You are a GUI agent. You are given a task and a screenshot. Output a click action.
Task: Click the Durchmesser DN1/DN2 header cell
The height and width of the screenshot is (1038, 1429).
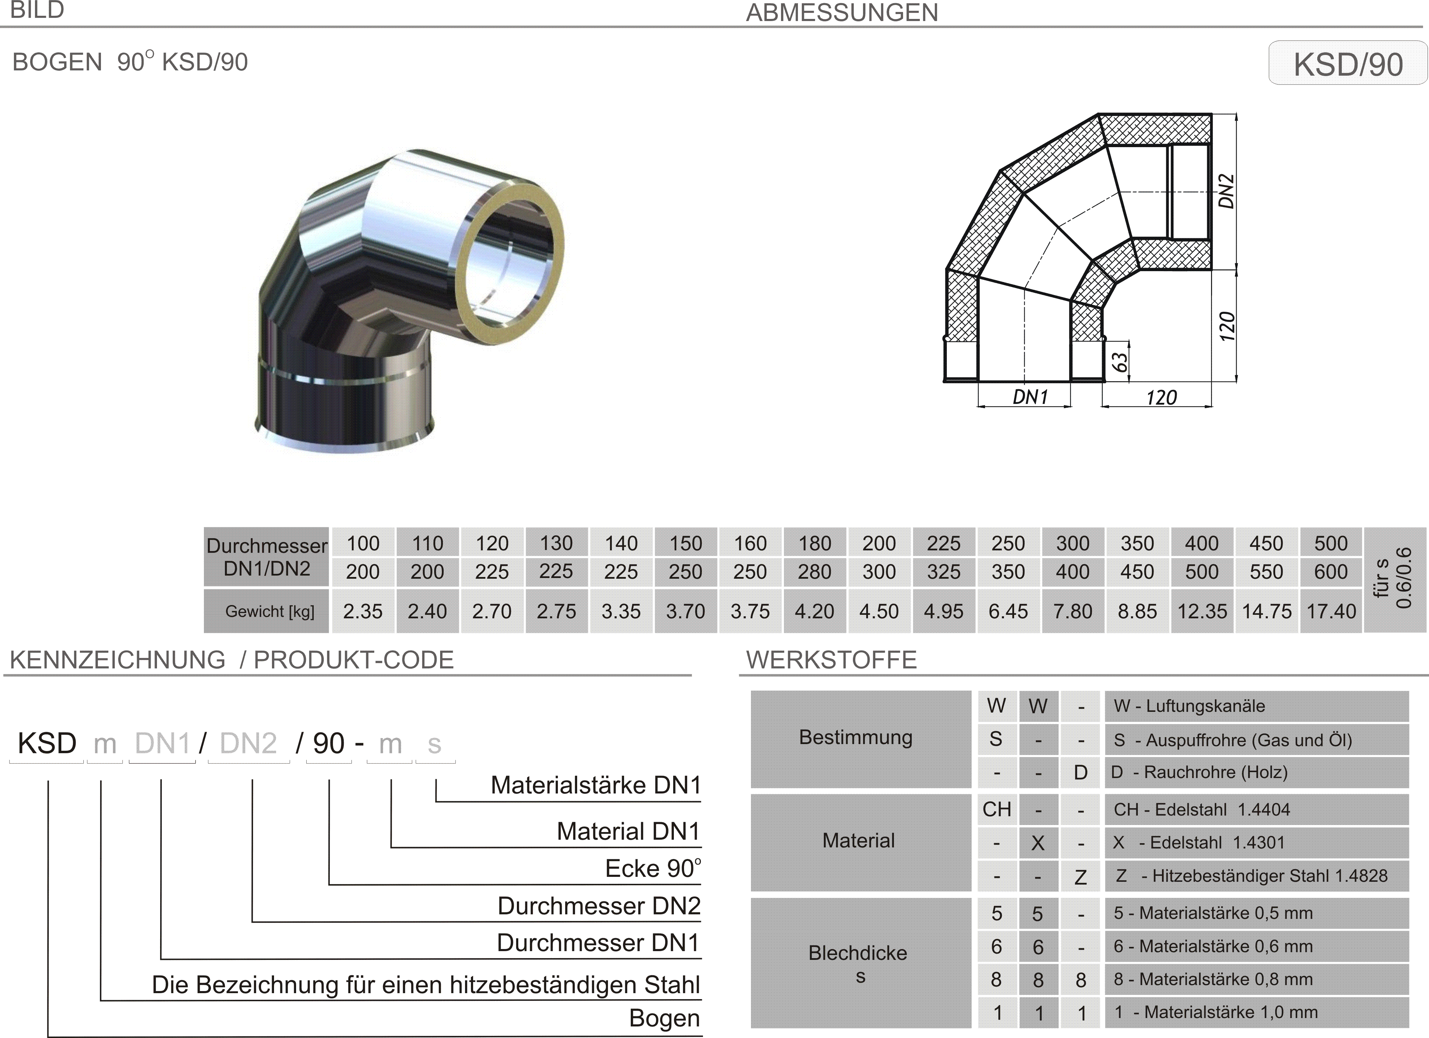tap(267, 557)
